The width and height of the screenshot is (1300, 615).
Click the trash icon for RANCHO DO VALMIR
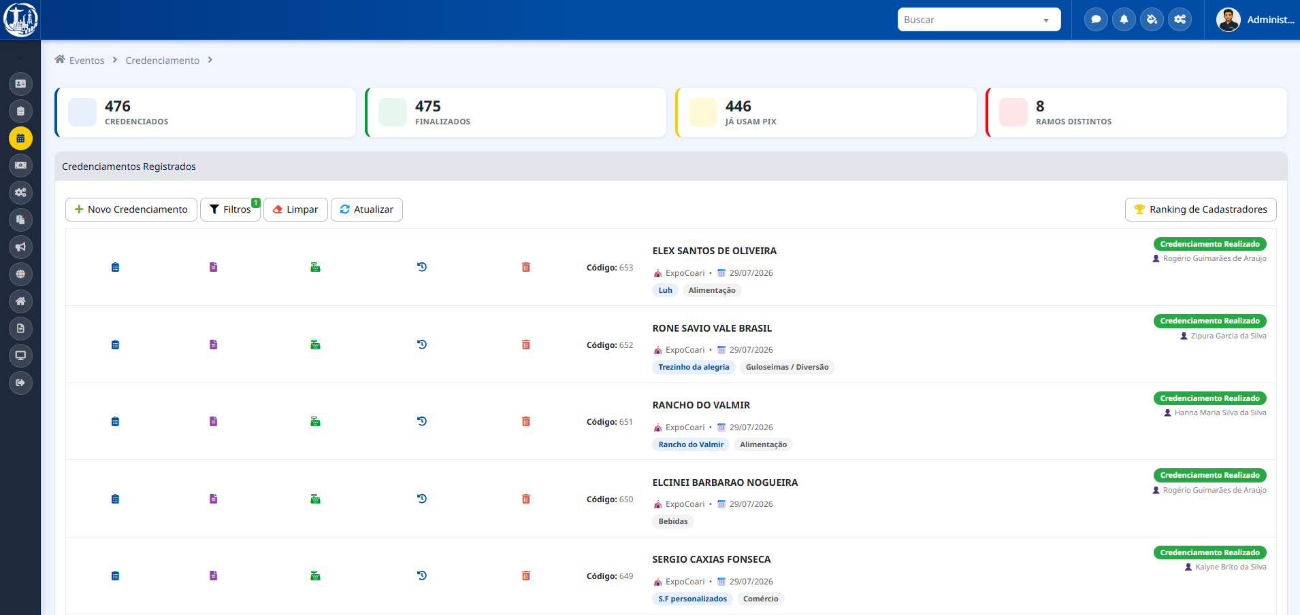pos(526,421)
